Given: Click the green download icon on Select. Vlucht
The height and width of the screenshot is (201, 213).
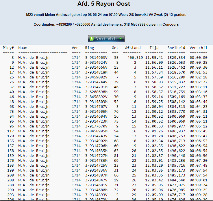Looking at the screenshot, I should (x=92, y=39).
